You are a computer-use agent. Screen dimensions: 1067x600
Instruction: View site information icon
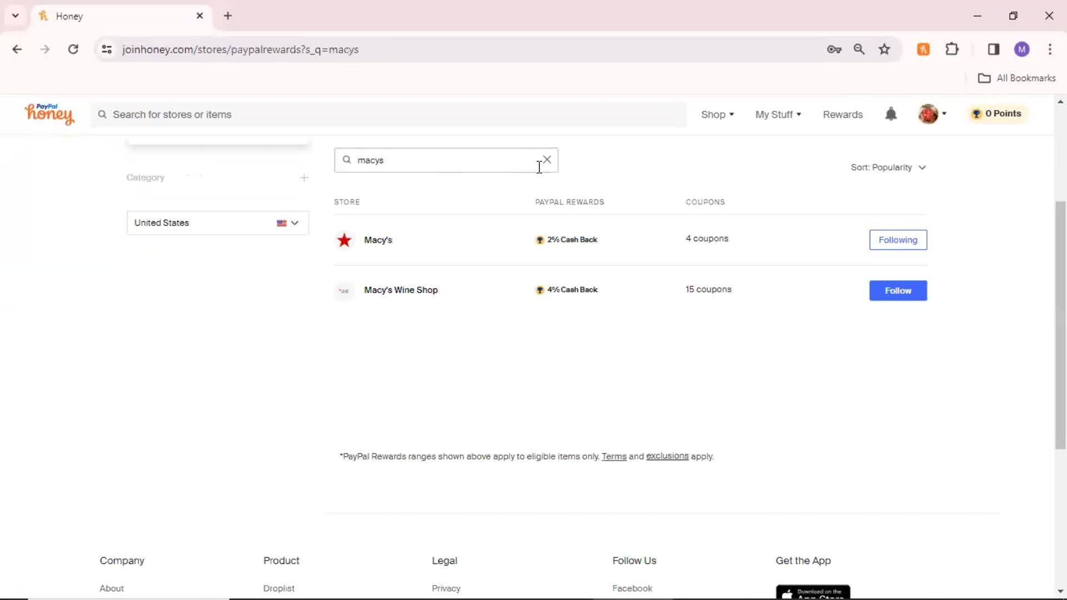pyautogui.click(x=107, y=49)
